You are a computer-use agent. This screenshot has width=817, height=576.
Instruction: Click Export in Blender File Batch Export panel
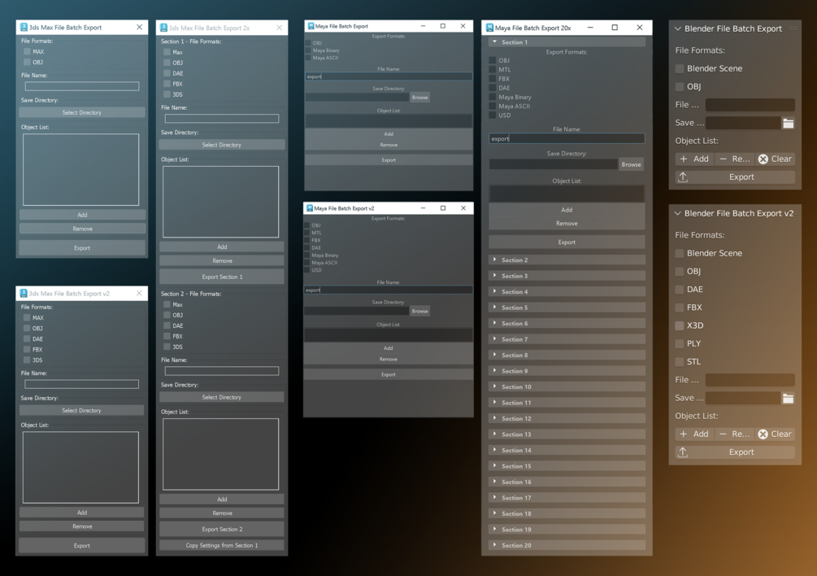pyautogui.click(x=735, y=177)
